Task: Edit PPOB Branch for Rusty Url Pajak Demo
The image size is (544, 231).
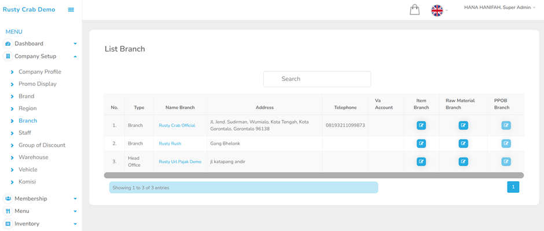Action: click(506, 162)
